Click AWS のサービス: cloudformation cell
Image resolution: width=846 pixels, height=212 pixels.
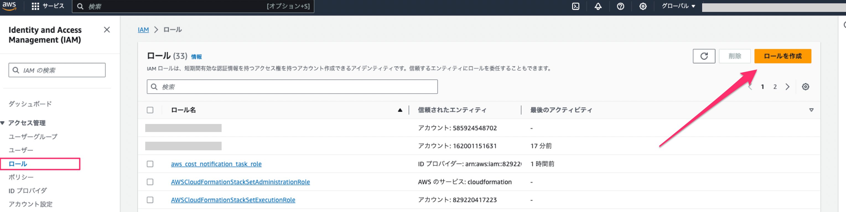[x=465, y=182]
